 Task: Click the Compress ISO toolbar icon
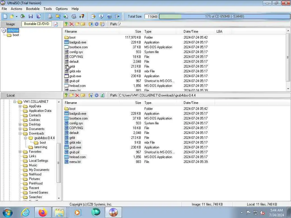click(x=58, y=16)
